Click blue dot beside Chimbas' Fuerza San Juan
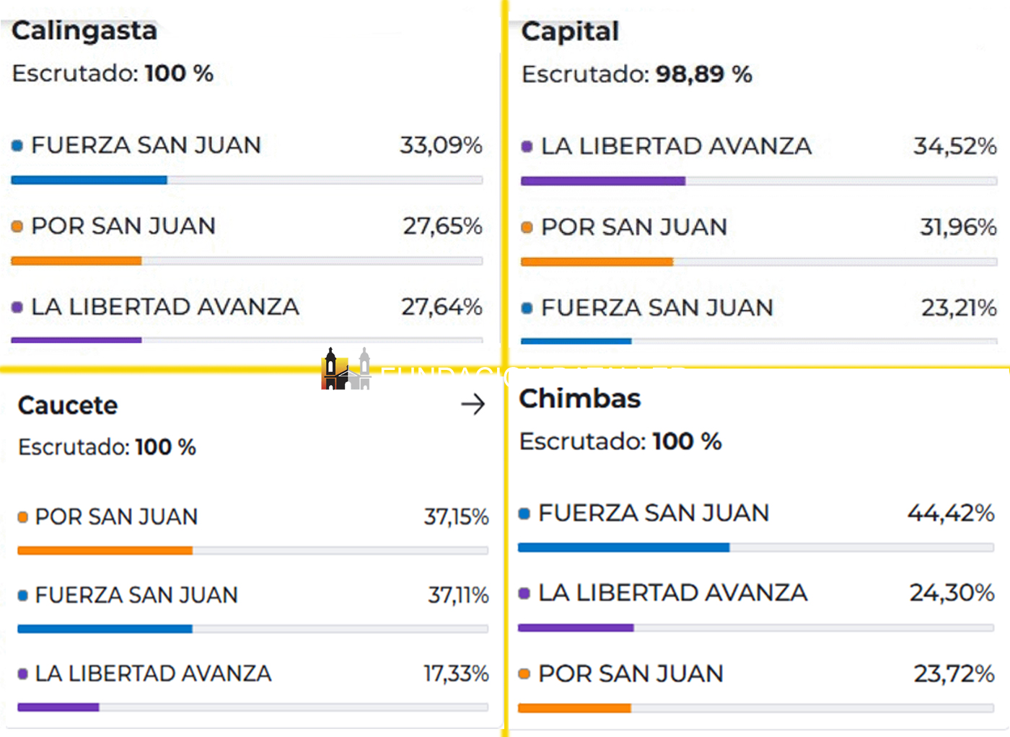The height and width of the screenshot is (737, 1010). (x=524, y=513)
